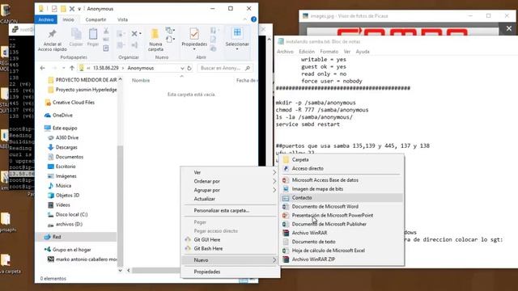Create a Hoja de cálculo de Microsoft Excel
This screenshot has height=291, width=518.
point(342,251)
